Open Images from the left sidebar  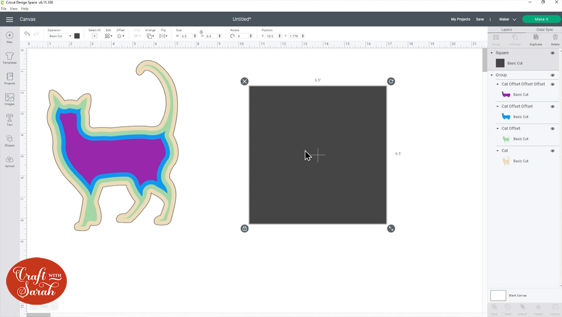pos(9,99)
